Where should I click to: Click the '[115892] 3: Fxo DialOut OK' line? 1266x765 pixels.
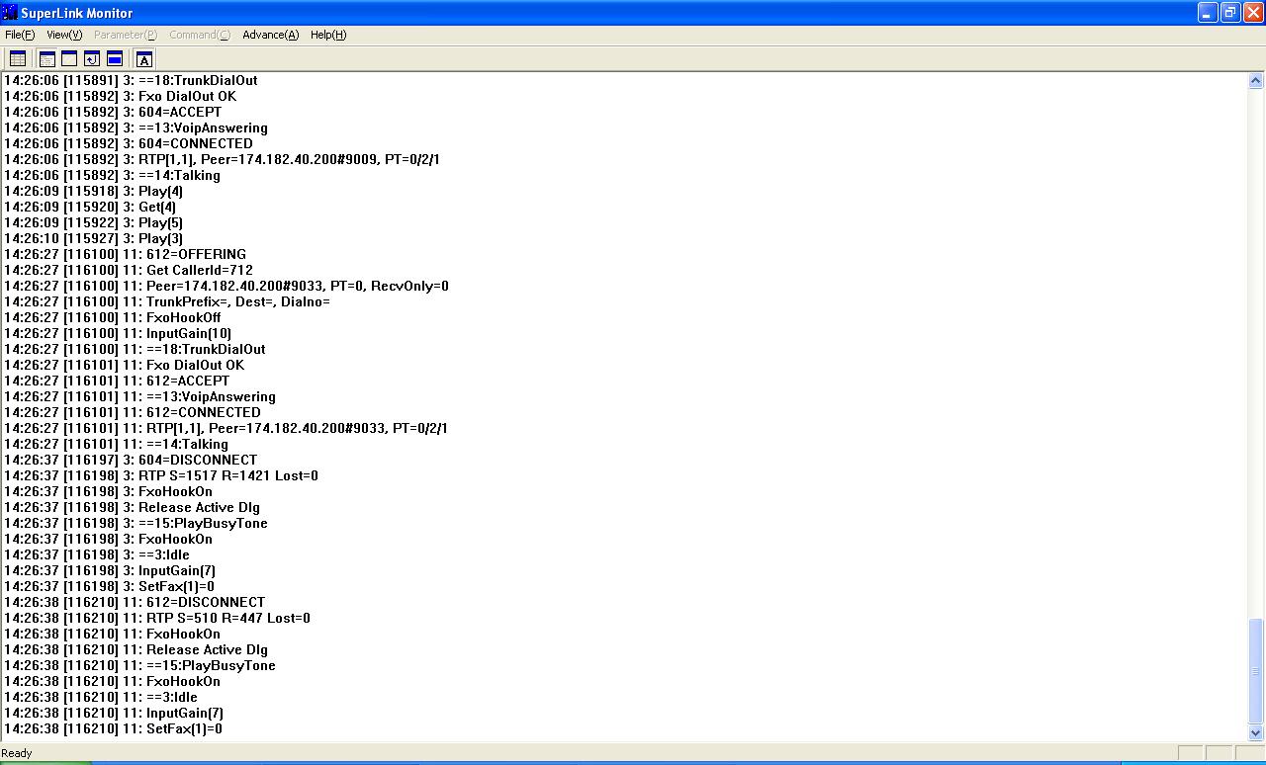[x=121, y=96]
